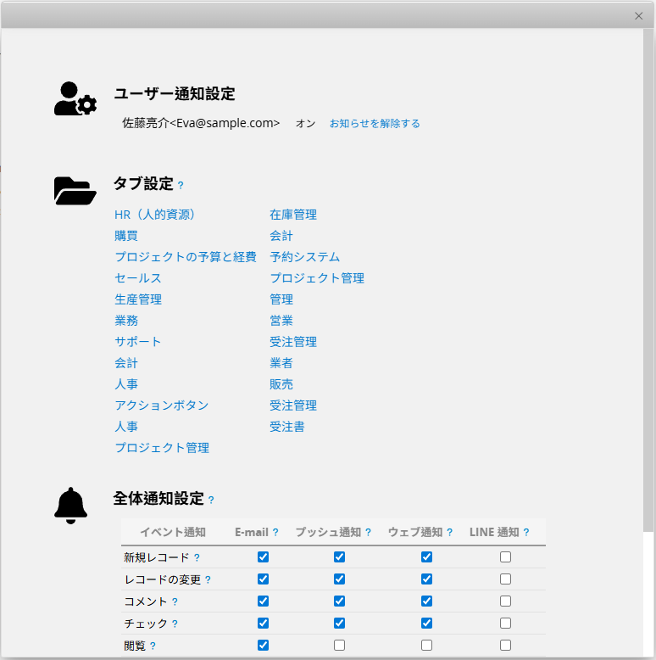Show help for the ウェブ通知 column
656x660 pixels.
pos(449,532)
